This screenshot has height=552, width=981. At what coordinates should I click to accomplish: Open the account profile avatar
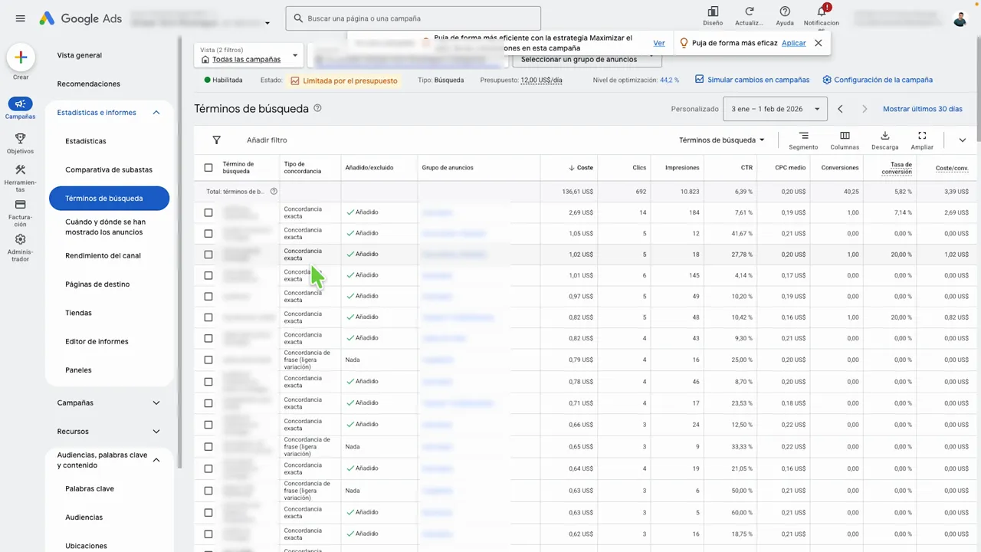click(x=960, y=18)
